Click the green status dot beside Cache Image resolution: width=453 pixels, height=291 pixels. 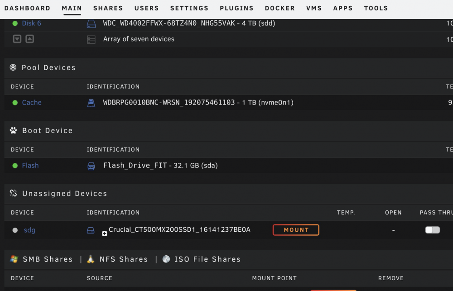15,102
